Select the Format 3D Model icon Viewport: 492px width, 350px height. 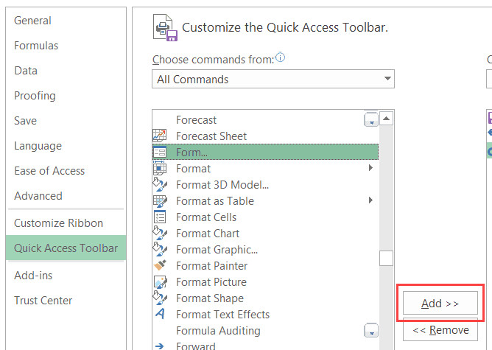tap(160, 185)
